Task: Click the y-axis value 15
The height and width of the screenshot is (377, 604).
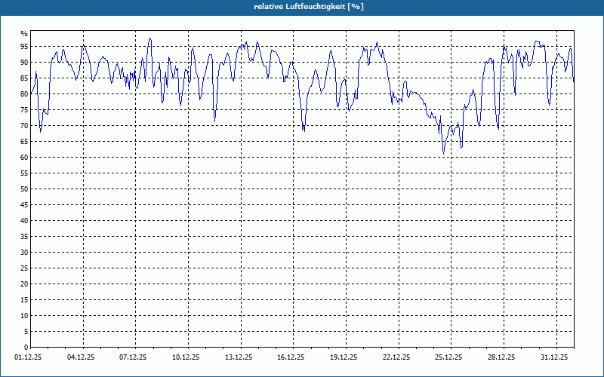Action: [x=24, y=299]
